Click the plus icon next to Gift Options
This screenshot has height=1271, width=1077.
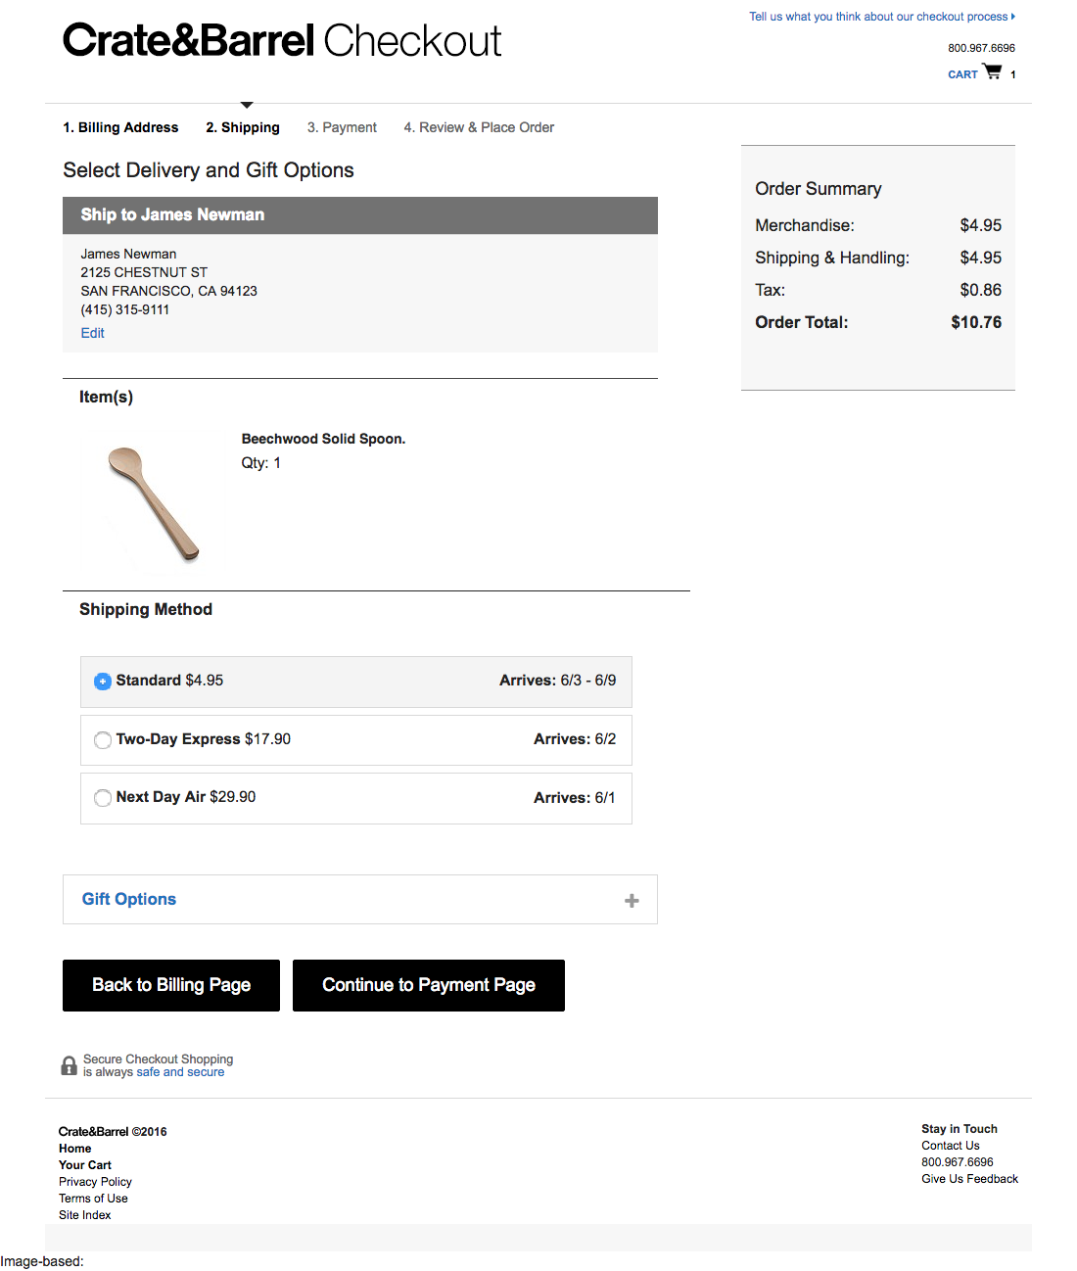tap(632, 899)
